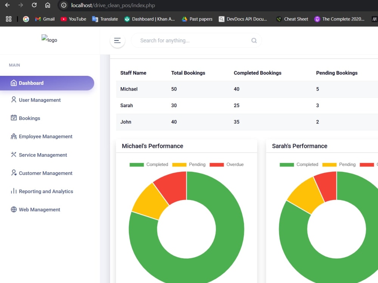Open the Cheat Sheet bookmark
The image size is (378, 283).
click(x=292, y=19)
